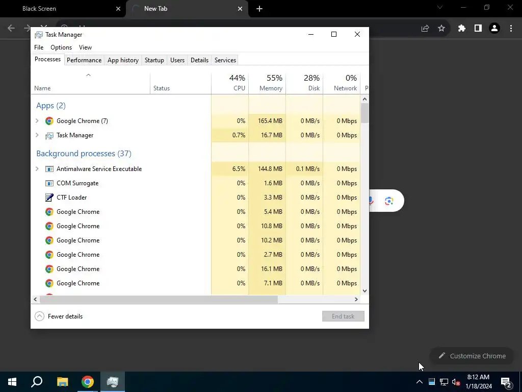Viewport: 522px width, 392px height.
Task: Close the New Tab in Chrome
Action: tap(240, 9)
